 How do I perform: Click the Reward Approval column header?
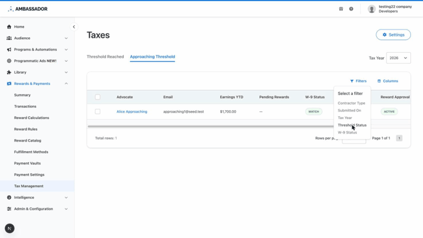[395, 97]
